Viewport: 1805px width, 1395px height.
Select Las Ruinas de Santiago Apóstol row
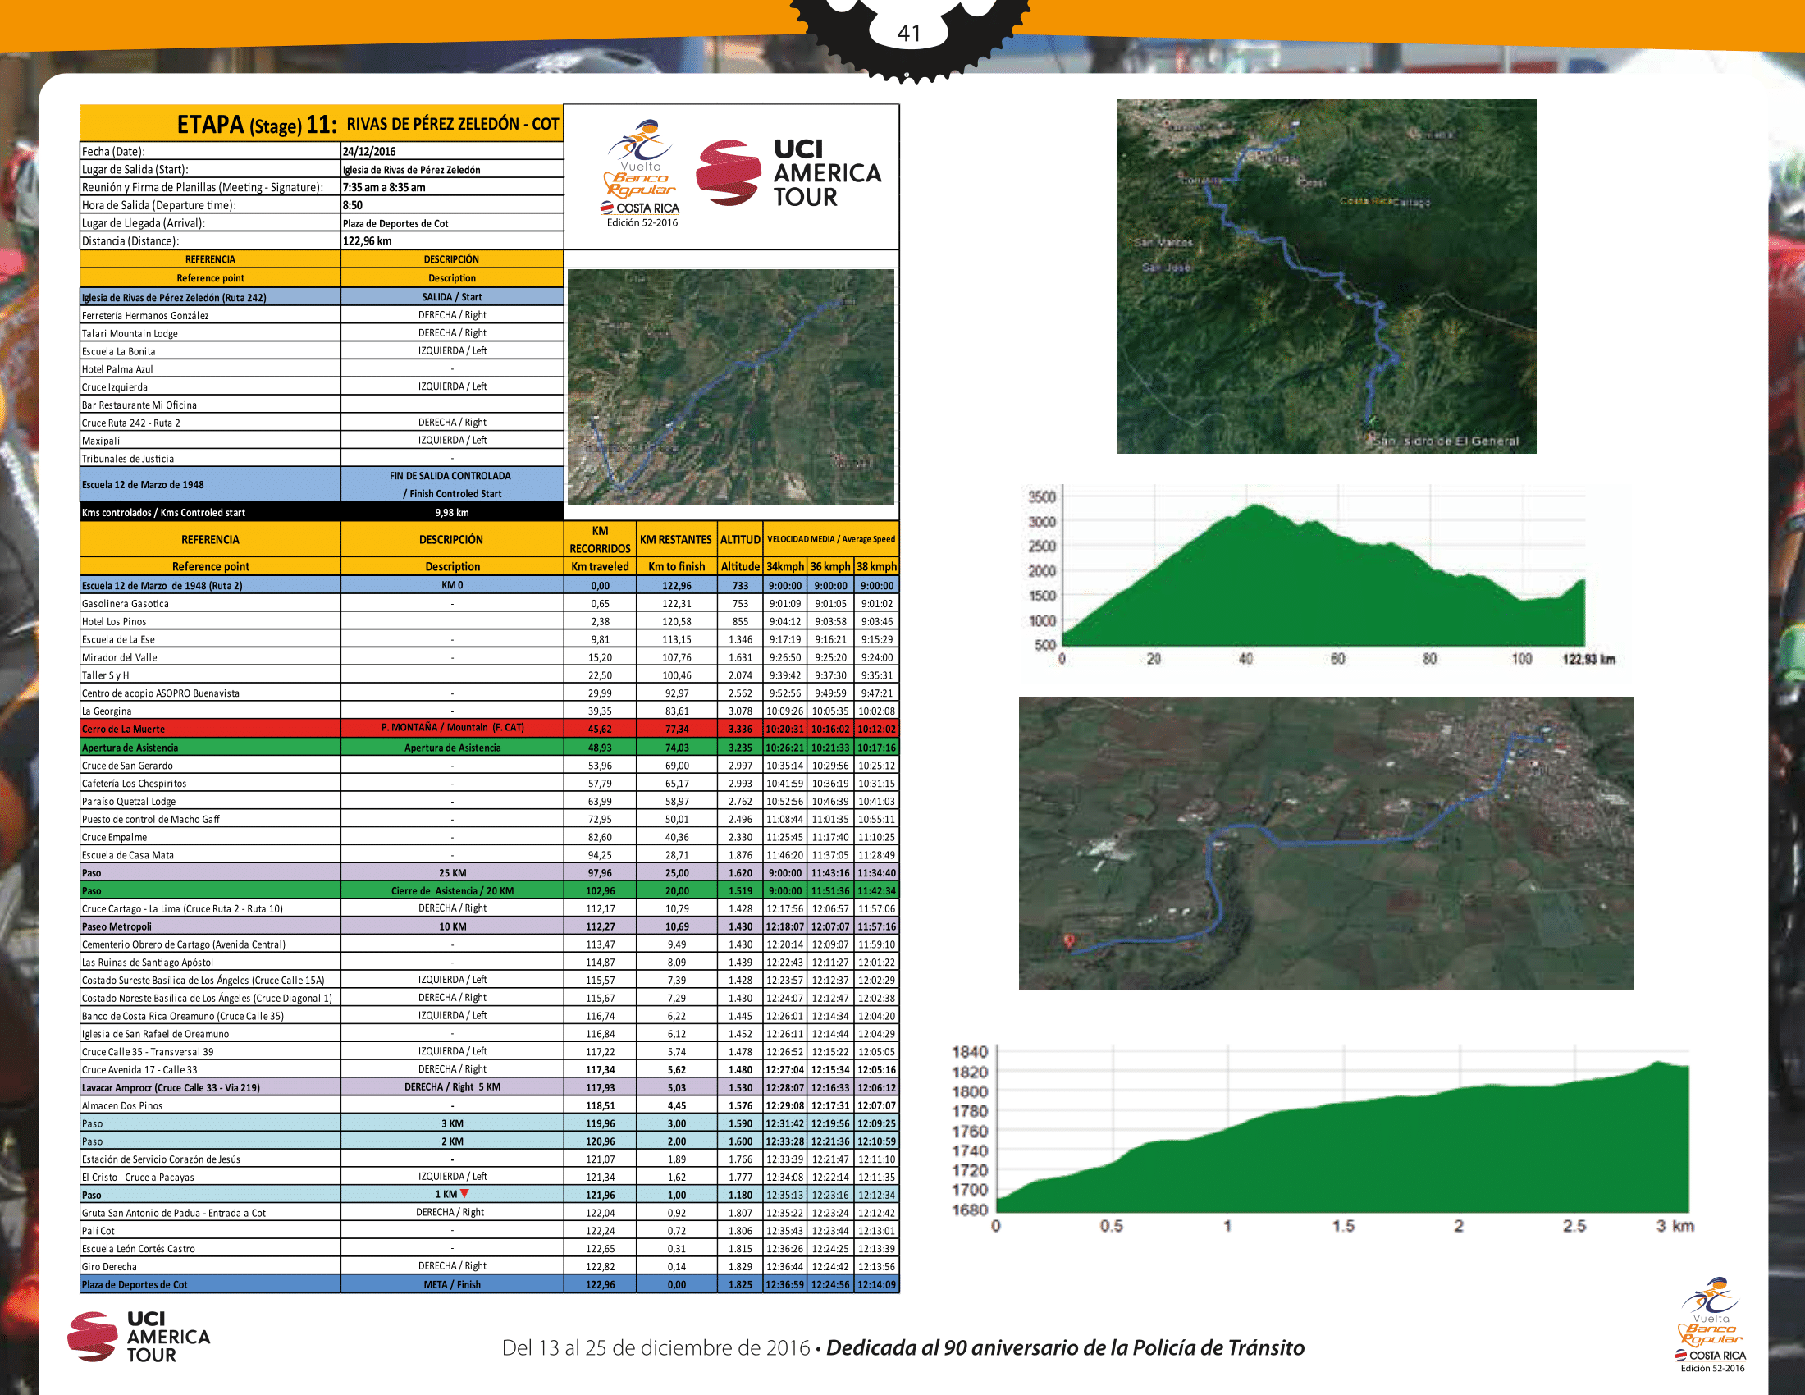[489, 962]
